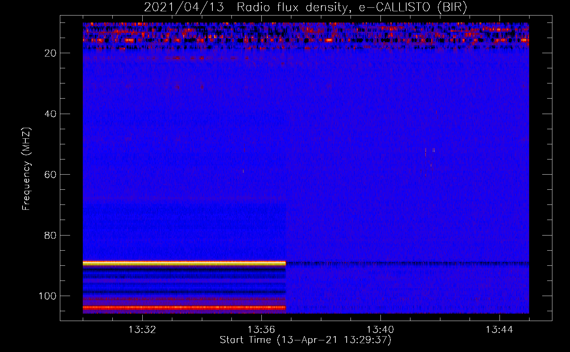Image resolution: width=570 pixels, height=352 pixels.
Task: Click the 60 MHz frequency tick label
Action: tap(51, 175)
